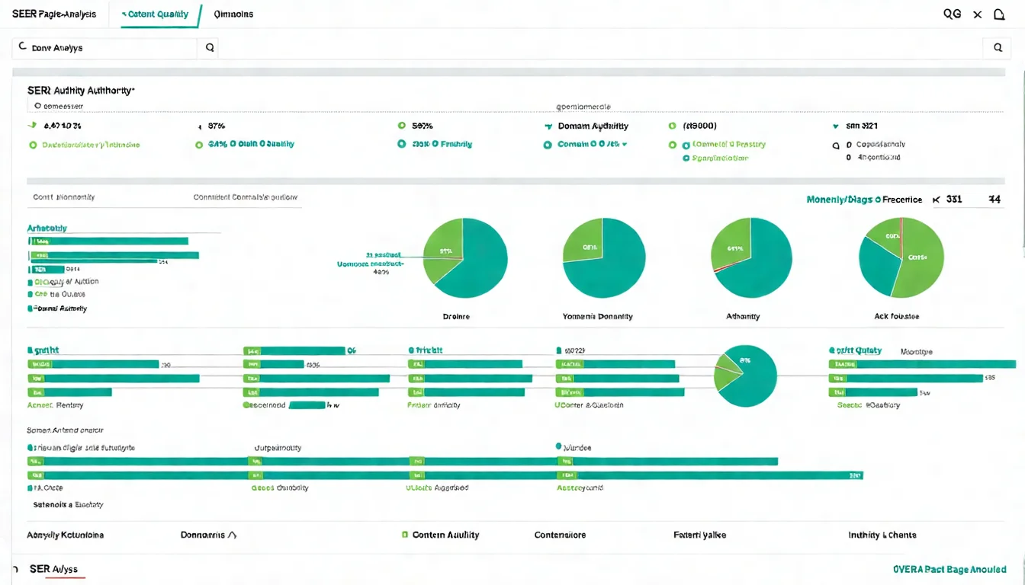Viewport: 1025px width, 585px height.
Task: Open the Monenly/Dlags Frecerice selector
Action: coord(863,200)
